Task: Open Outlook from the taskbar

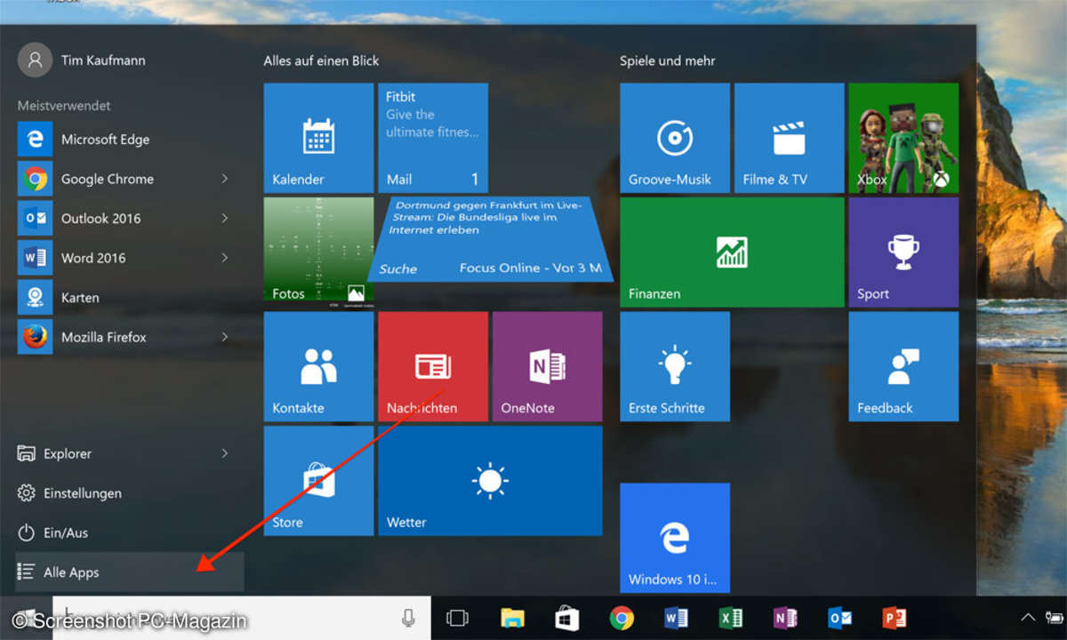Action: (839, 618)
